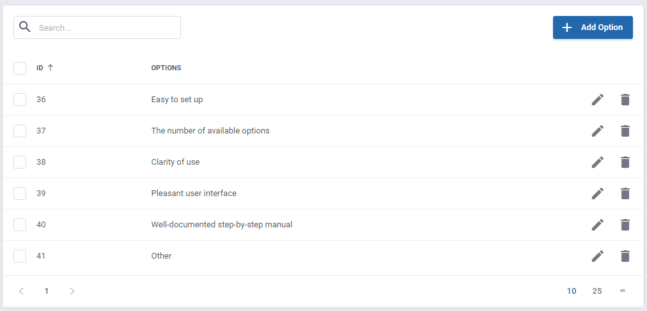647x311 pixels.
Task: Delete the 'Well-documented step-by-step manual' option
Action: (625, 225)
